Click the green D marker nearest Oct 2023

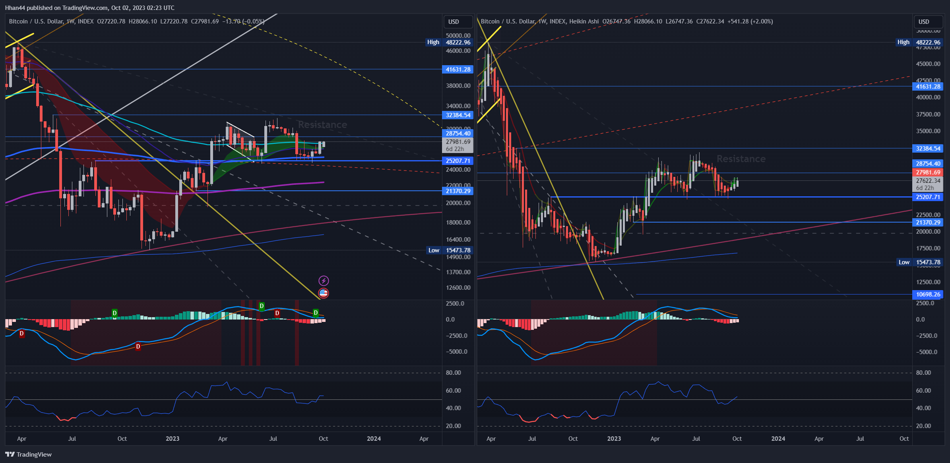pos(316,313)
